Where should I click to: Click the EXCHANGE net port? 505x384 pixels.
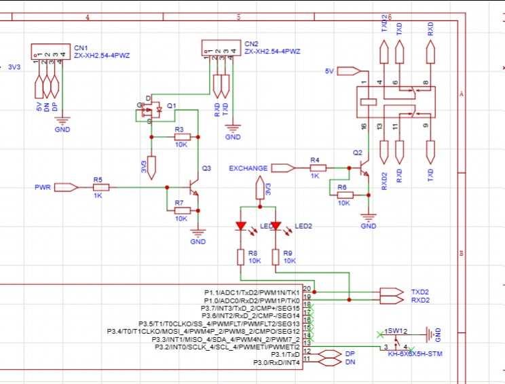click(x=283, y=168)
